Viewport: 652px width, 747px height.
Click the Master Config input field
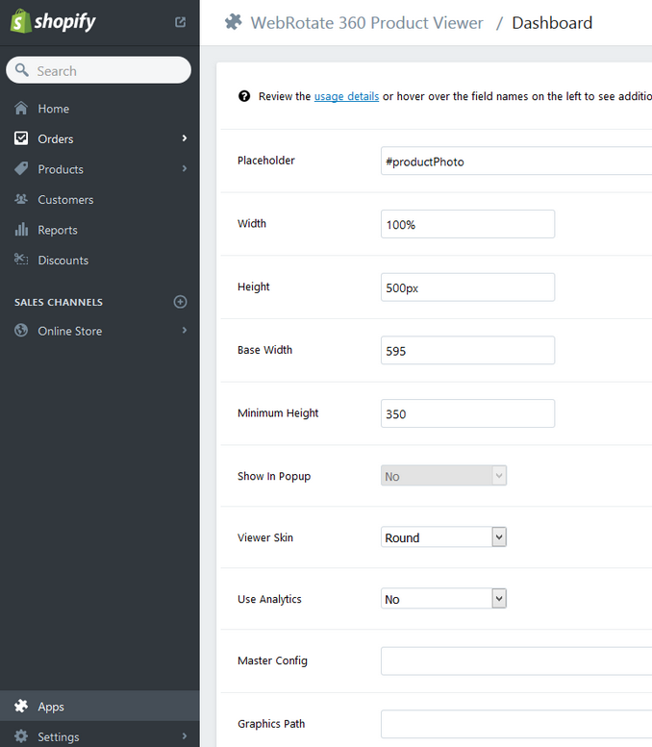point(516,660)
